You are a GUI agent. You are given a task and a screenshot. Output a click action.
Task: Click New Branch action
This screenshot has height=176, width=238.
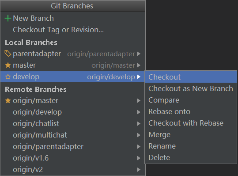(x=73, y=18)
